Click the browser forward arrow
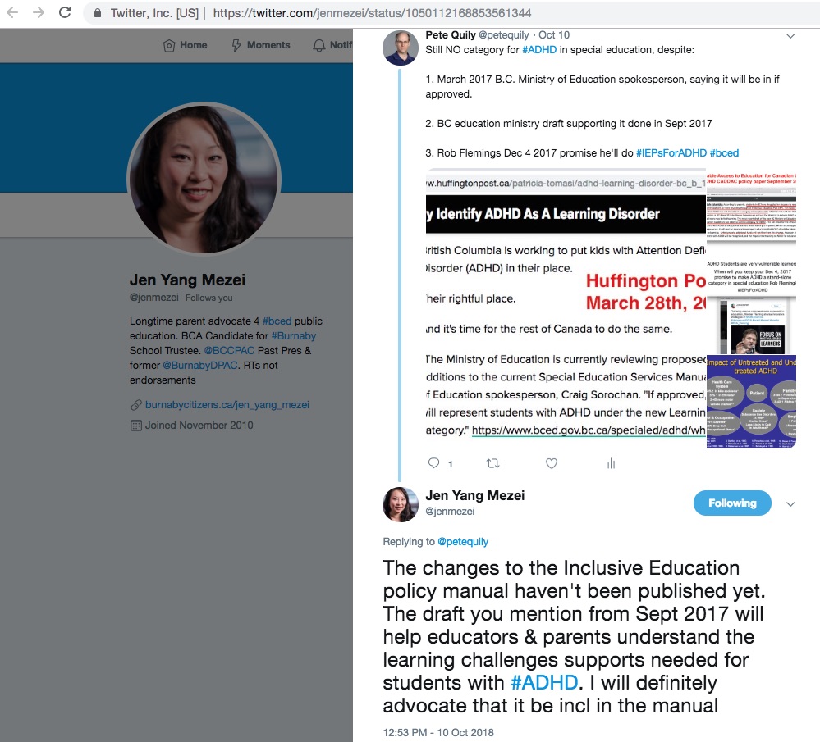Viewport: 820px width, 742px height. (39, 12)
